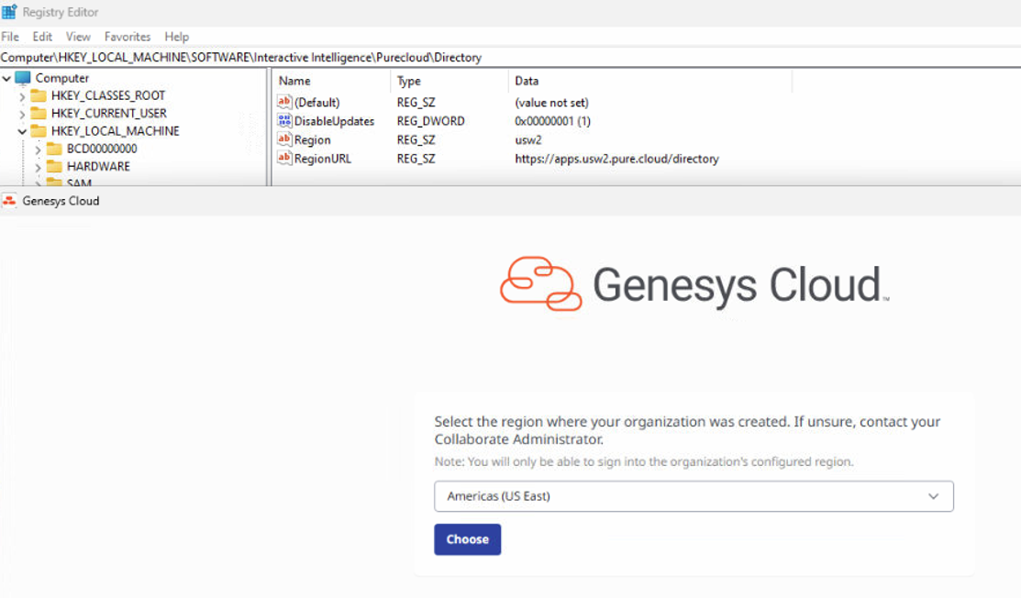Click the Data column header
The height and width of the screenshot is (598, 1021).
coord(527,81)
